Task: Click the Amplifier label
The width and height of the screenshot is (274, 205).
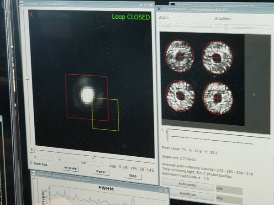Action: tap(223, 19)
